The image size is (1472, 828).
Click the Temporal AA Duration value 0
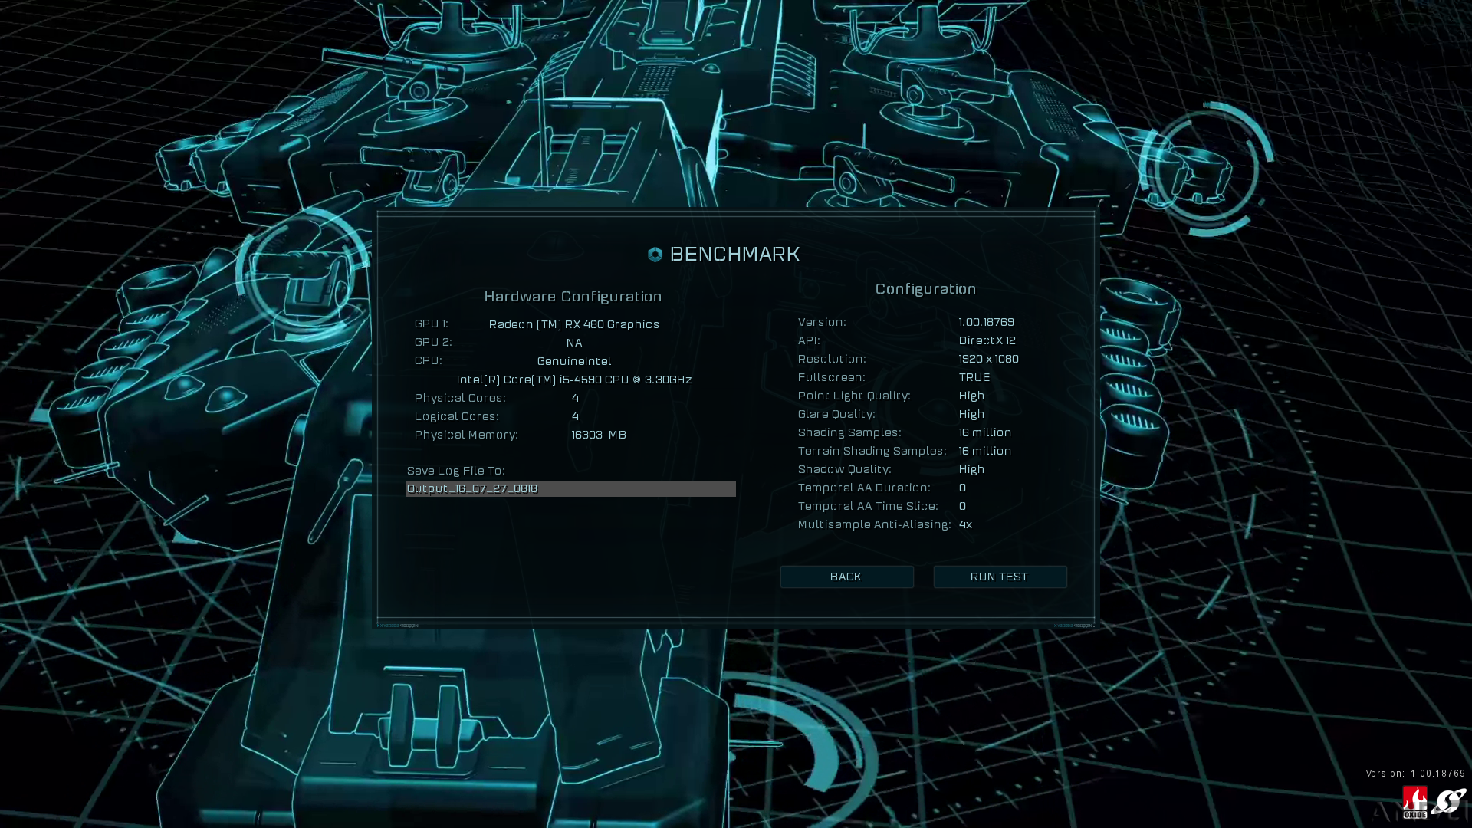tap(962, 488)
